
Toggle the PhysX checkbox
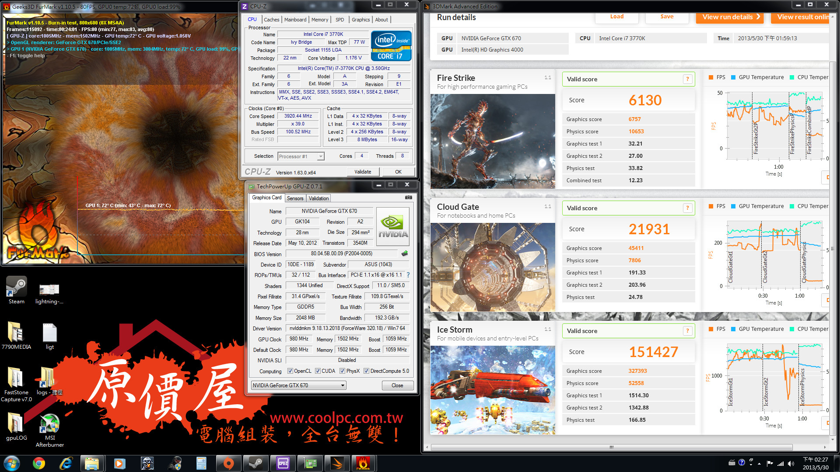click(x=342, y=371)
